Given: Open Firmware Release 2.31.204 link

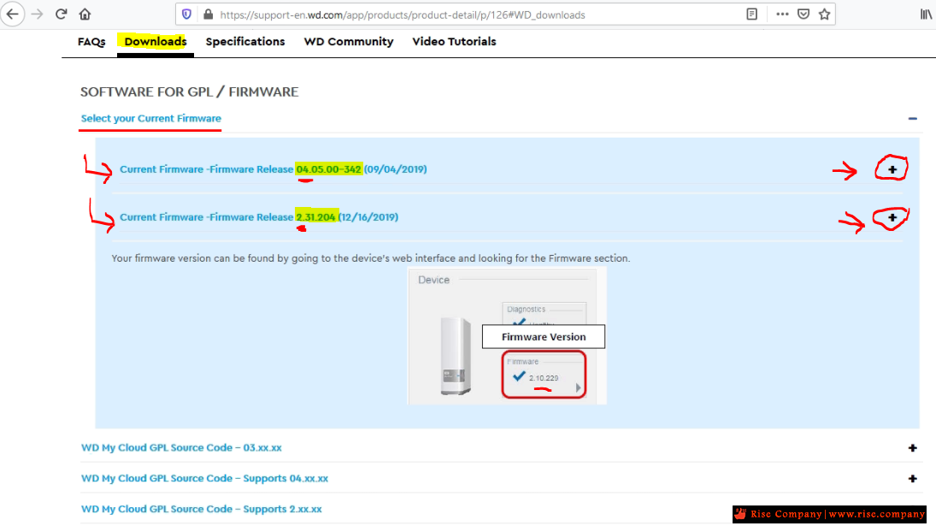Looking at the screenshot, I should tap(259, 217).
